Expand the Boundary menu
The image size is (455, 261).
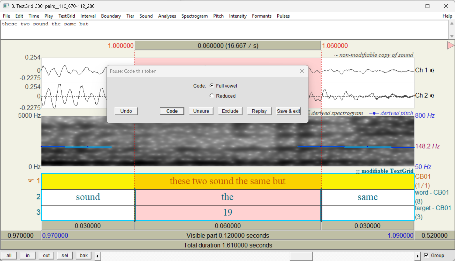[x=111, y=16]
